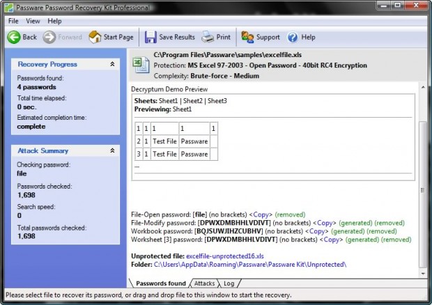Screen dimensions: 432x305
Task: Click the Save Results floppy disk icon
Action: (x=151, y=37)
